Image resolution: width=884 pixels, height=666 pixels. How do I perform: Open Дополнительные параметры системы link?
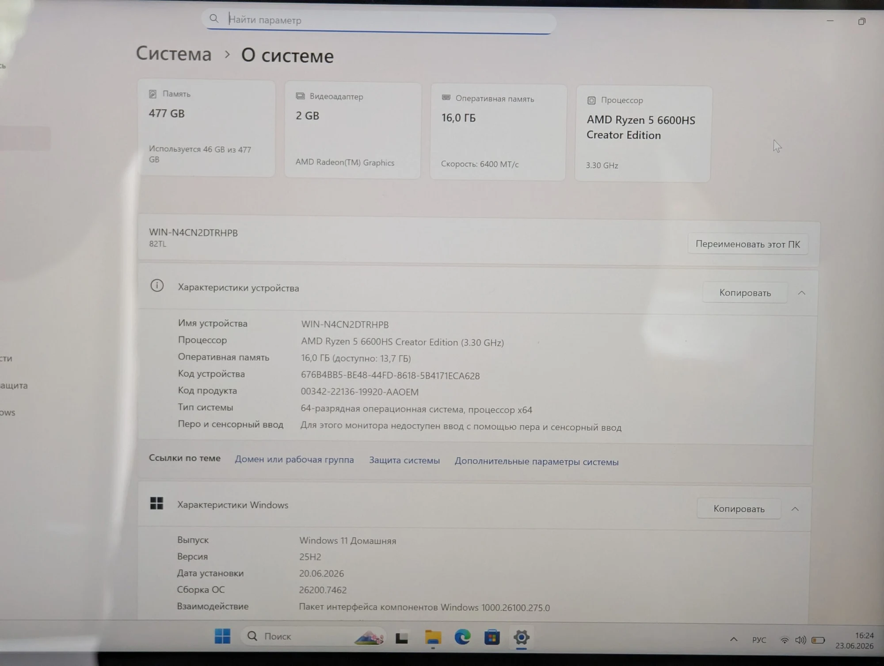(x=537, y=462)
